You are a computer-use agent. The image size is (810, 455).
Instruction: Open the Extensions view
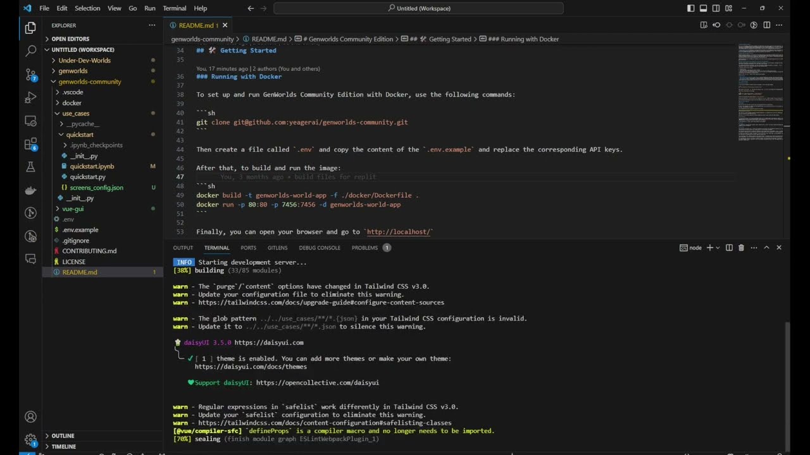click(30, 144)
